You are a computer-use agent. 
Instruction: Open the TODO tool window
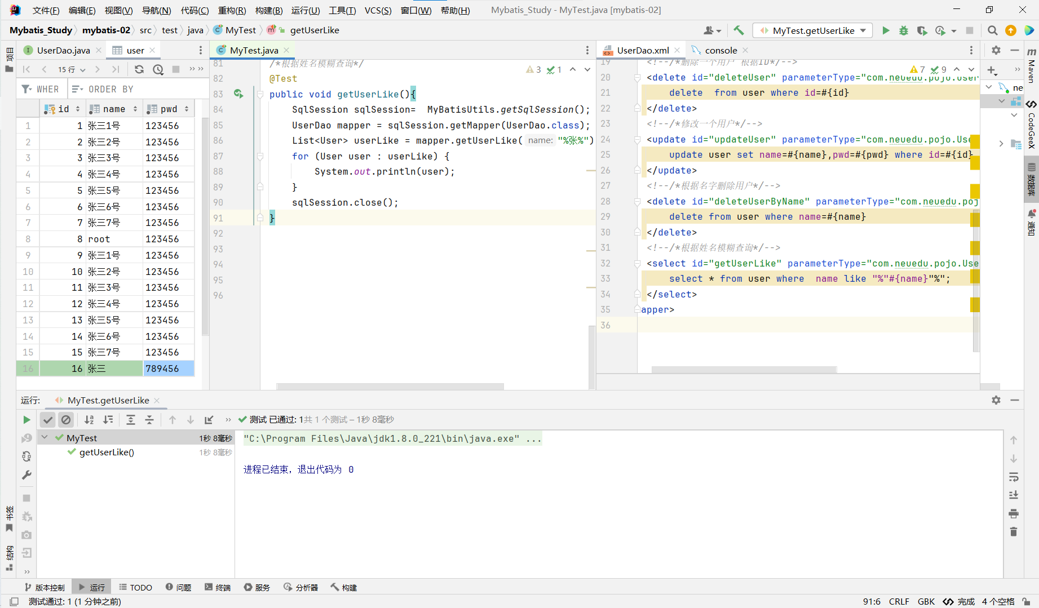click(135, 587)
